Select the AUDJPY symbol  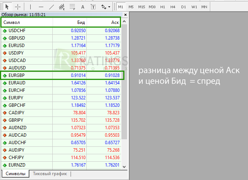tap(16, 150)
